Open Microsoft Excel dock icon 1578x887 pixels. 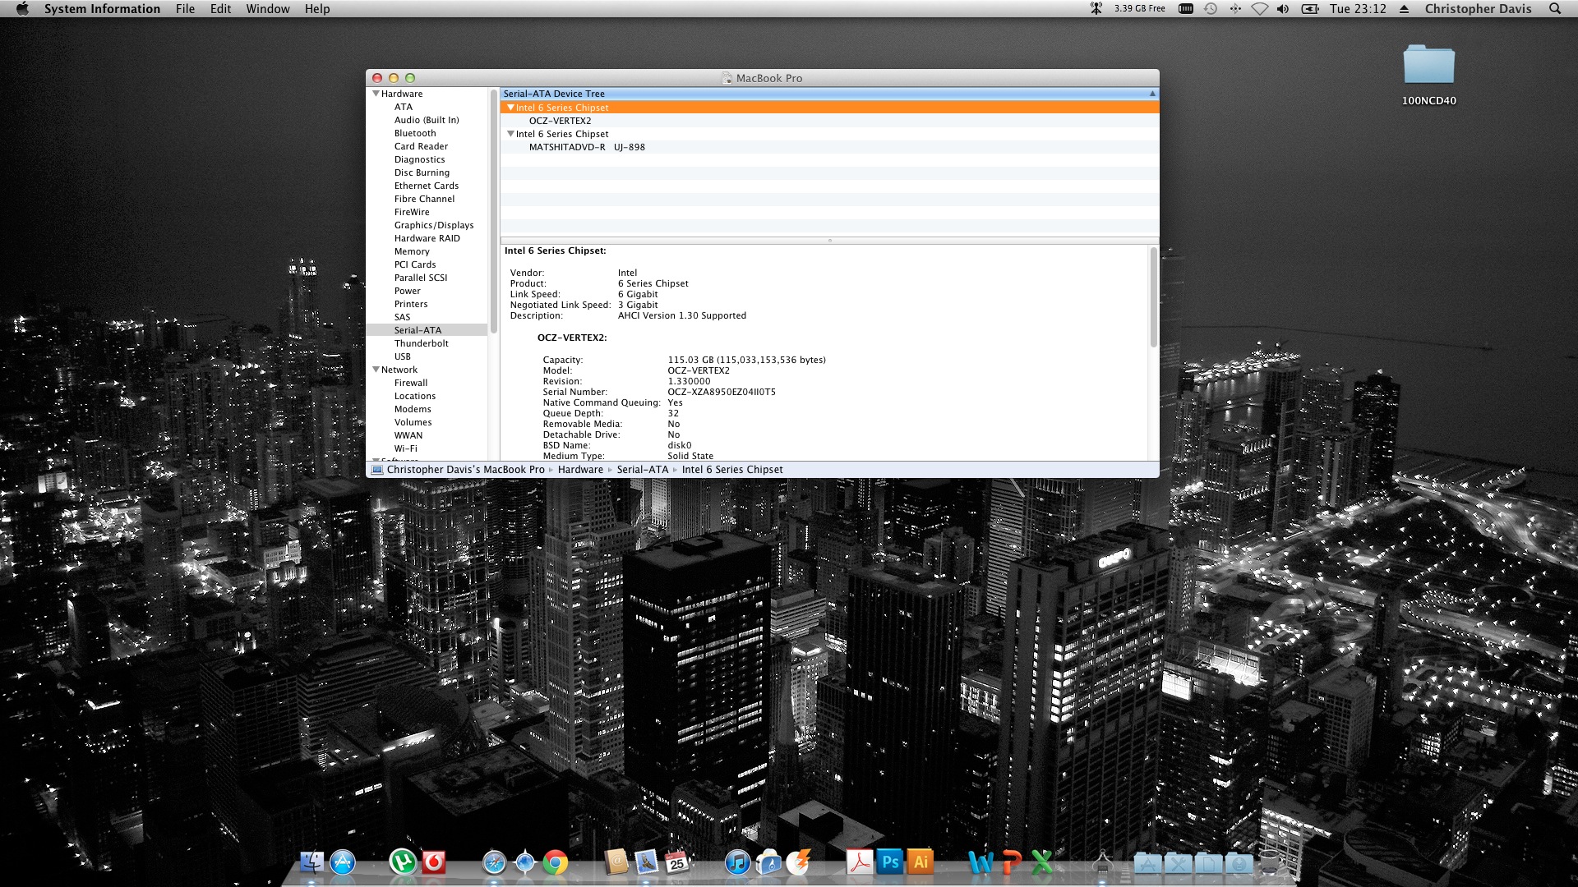coord(1041,862)
